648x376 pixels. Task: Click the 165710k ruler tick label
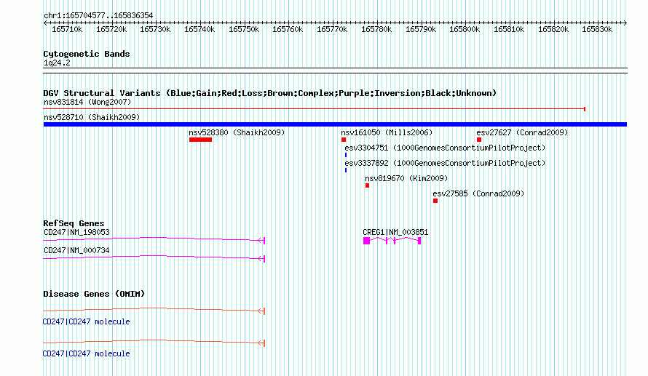point(67,29)
